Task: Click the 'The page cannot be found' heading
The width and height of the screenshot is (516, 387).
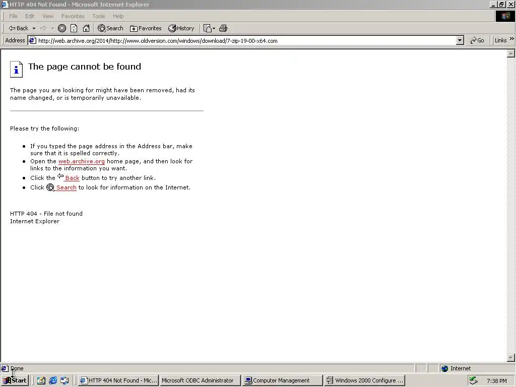Action: tap(85, 67)
